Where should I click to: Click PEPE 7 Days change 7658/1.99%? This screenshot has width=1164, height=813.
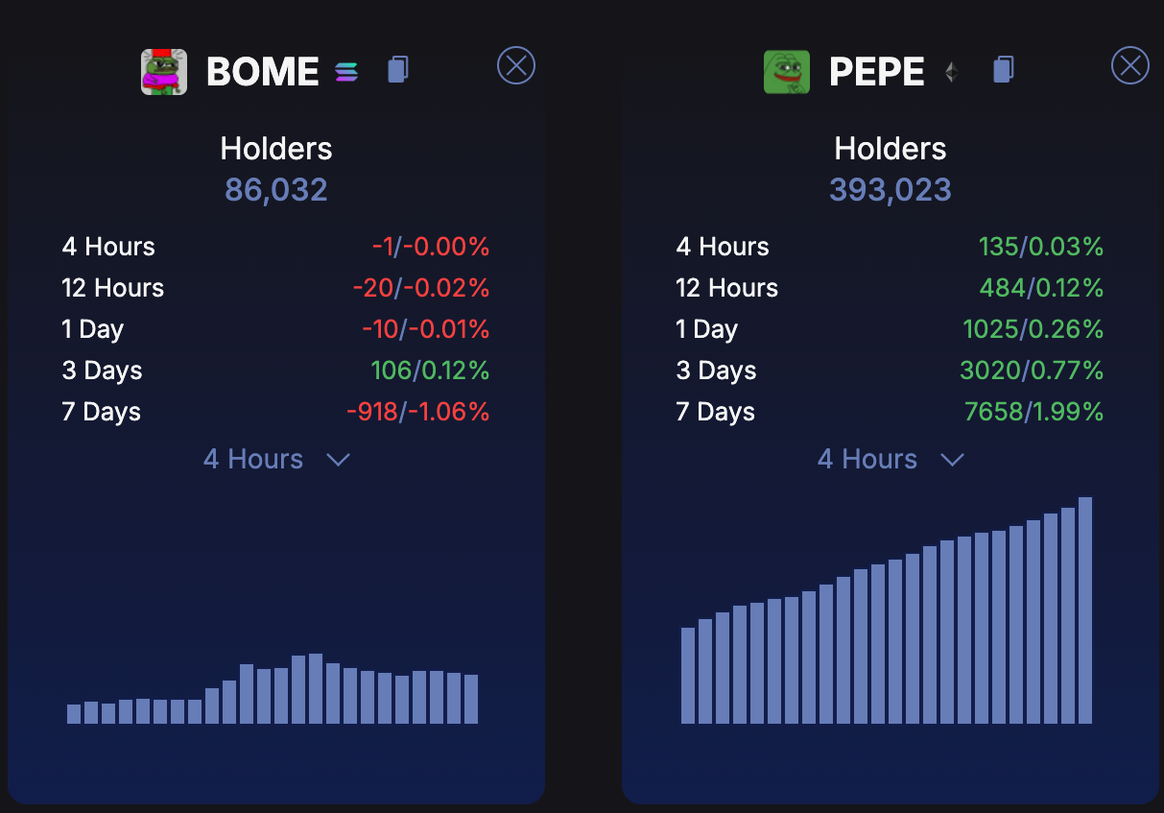point(1033,412)
